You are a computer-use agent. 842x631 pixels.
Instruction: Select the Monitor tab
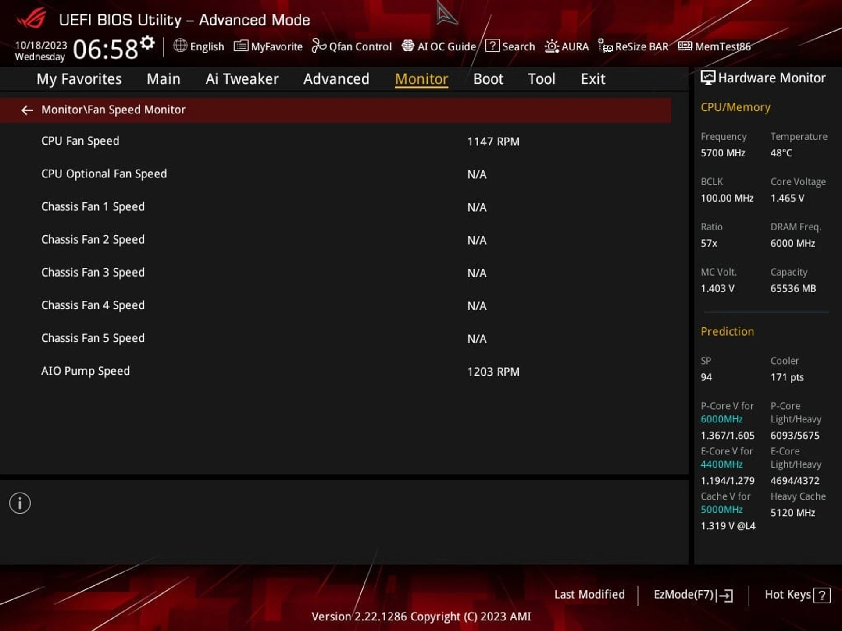(x=421, y=79)
